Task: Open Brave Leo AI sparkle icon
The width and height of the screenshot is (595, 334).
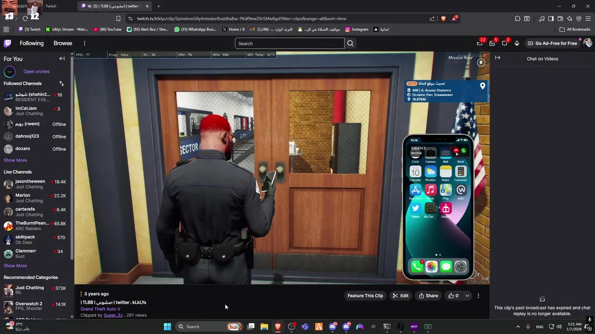Action: pyautogui.click(x=569, y=19)
